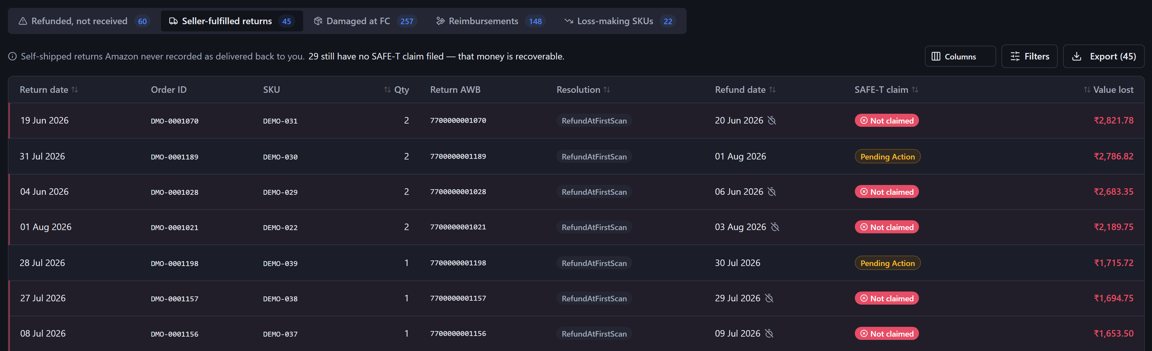Viewport: 1152px width, 351px height.
Task: Click SKU DEMO-038
Action: [280, 299]
